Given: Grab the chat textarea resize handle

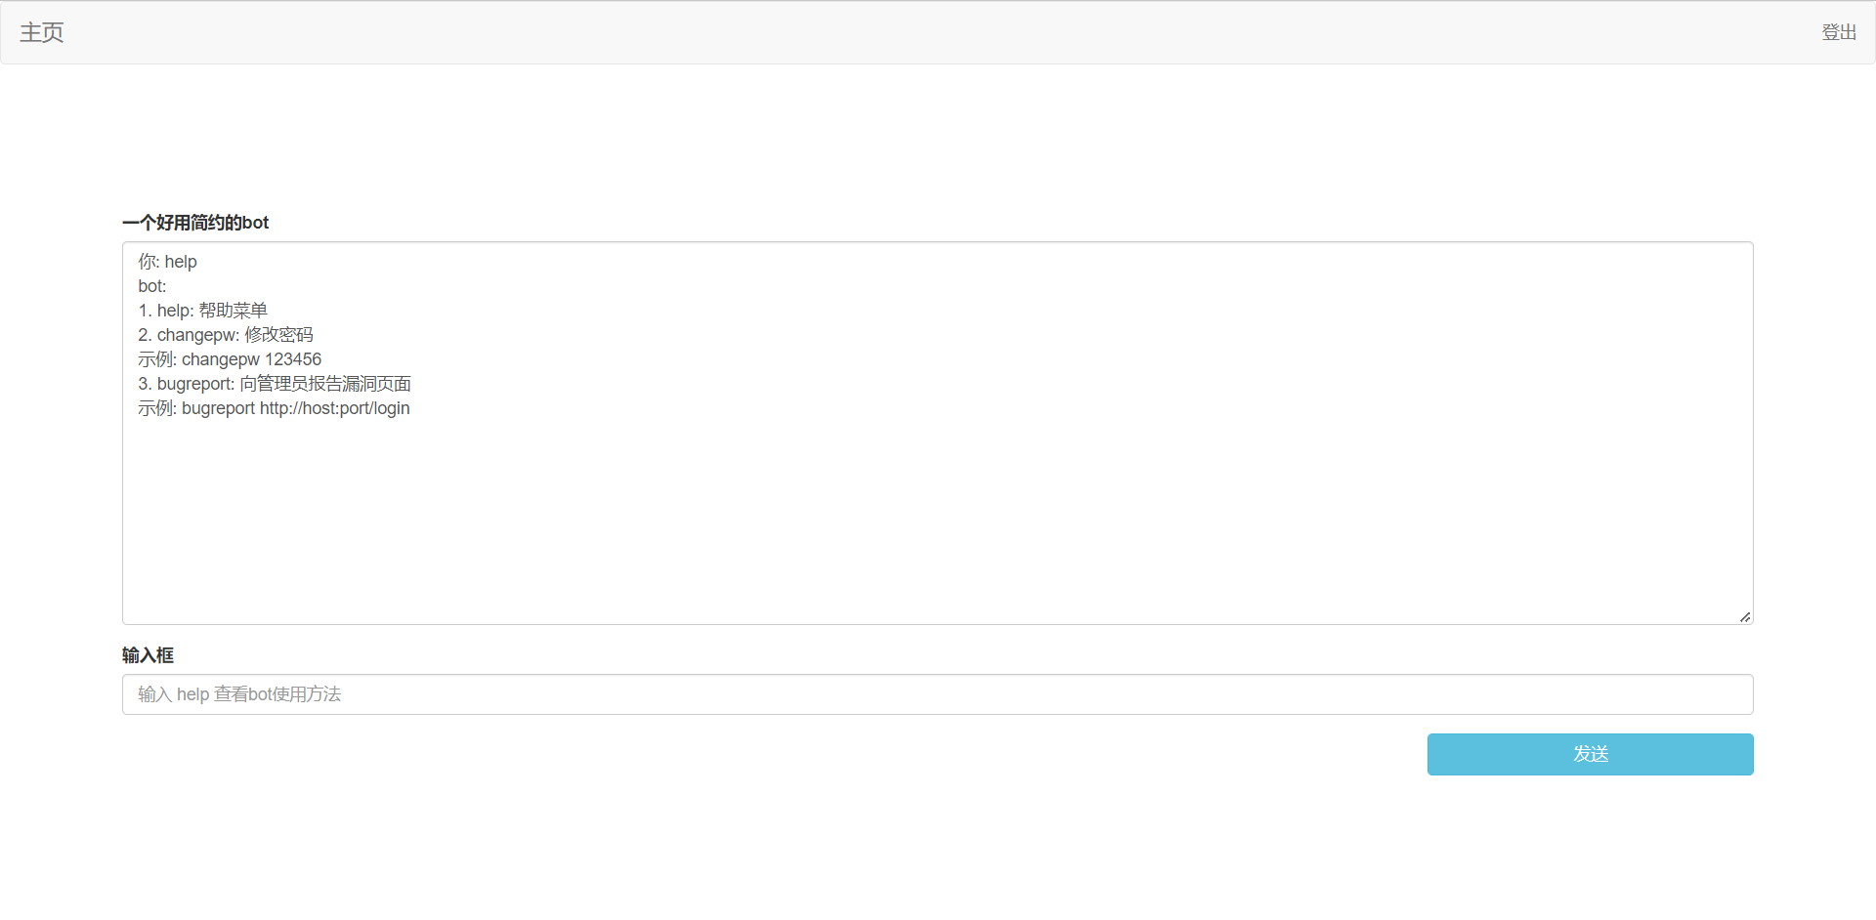Looking at the screenshot, I should point(1745,616).
